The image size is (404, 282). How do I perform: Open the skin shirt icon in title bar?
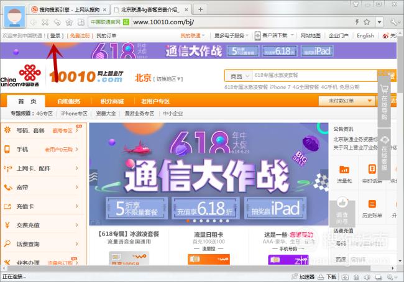coord(356,4)
